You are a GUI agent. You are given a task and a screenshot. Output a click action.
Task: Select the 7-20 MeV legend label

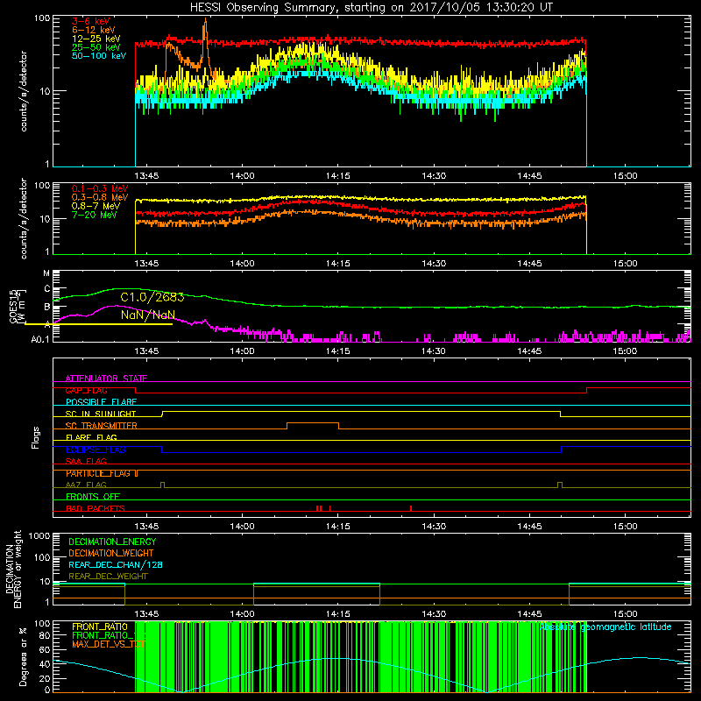(x=95, y=215)
